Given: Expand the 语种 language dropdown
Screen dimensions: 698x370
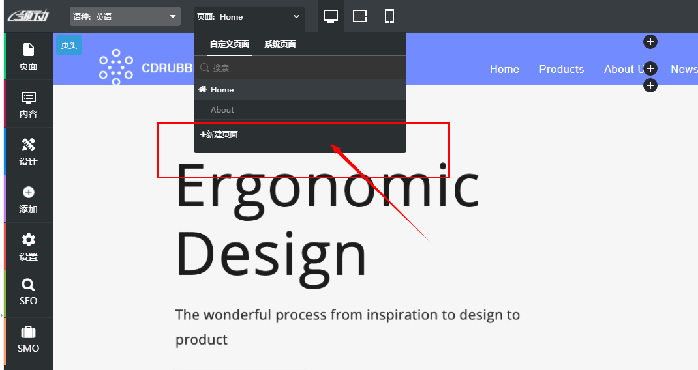Looking at the screenshot, I should 125,16.
